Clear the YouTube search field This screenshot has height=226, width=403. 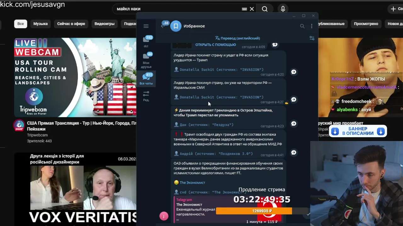(x=252, y=9)
